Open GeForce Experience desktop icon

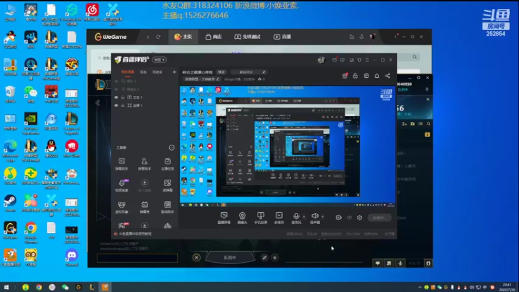click(x=30, y=123)
